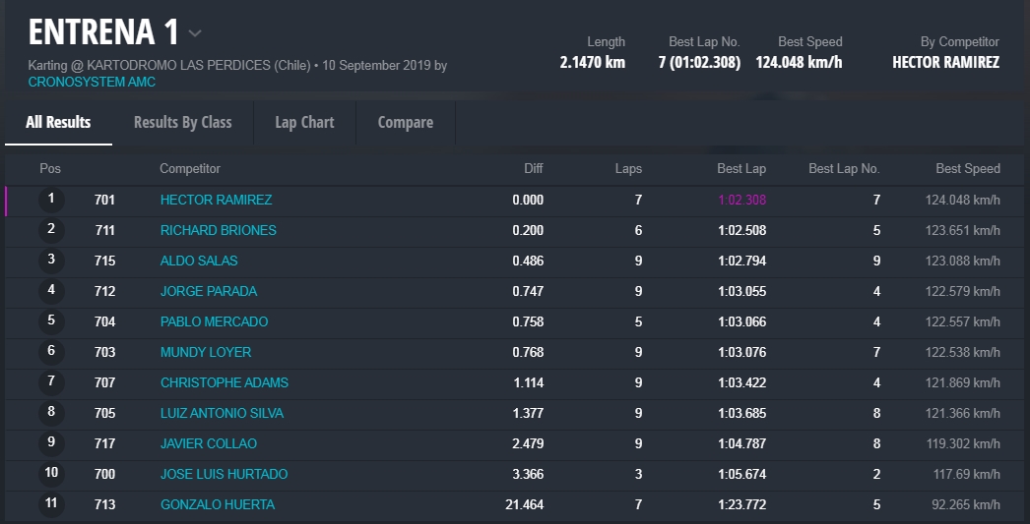The width and height of the screenshot is (1030, 524).
Task: Switch to the Results By Class tab
Action: 182,122
